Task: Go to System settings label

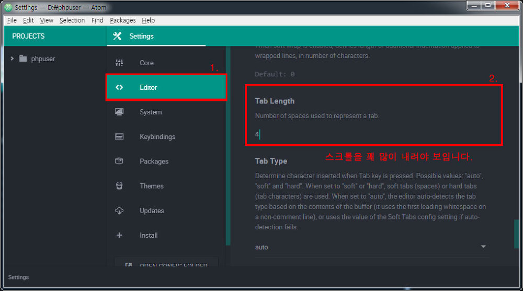Action: click(x=151, y=112)
